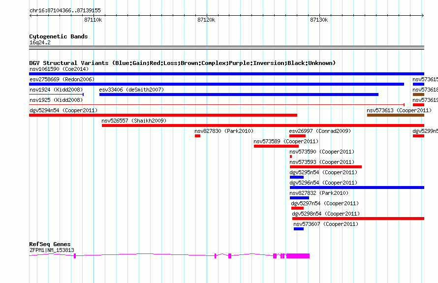Click the nsv526557 (Shaikh2009) label
The width and height of the screenshot is (438, 283).
[134, 121]
